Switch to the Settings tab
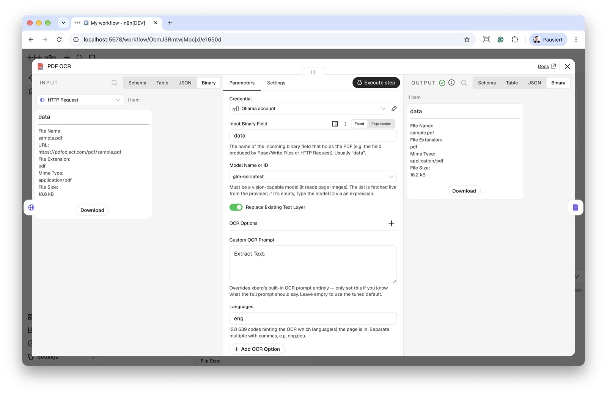 click(x=276, y=83)
